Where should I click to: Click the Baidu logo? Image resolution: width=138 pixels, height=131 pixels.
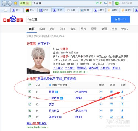tap(13, 19)
